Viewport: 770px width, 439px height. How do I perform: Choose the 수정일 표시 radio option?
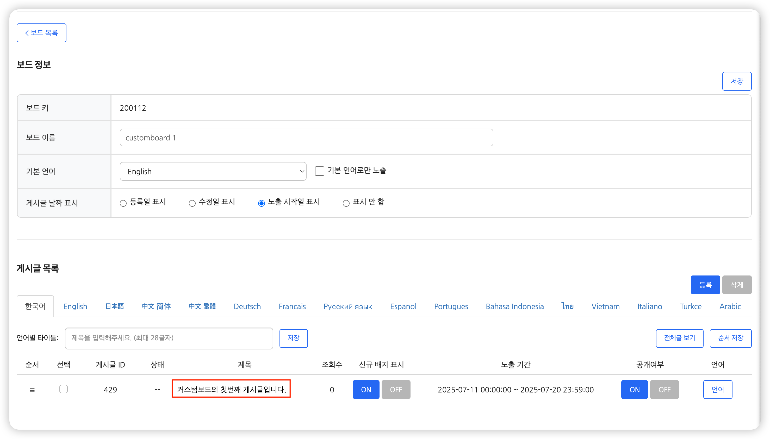[192, 203]
